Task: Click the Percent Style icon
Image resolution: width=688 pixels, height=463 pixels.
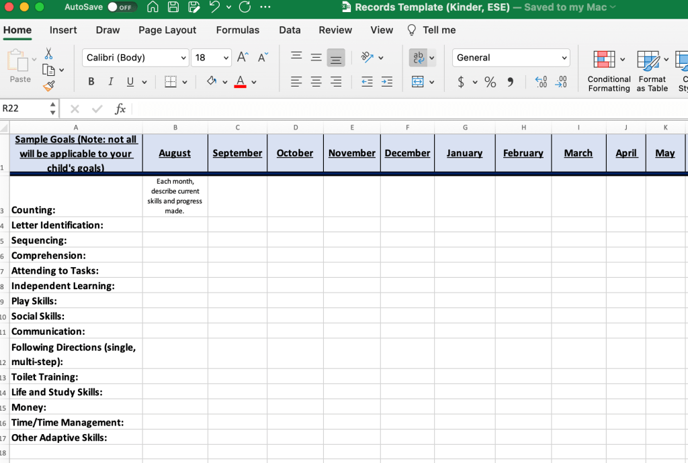Action: 490,82
